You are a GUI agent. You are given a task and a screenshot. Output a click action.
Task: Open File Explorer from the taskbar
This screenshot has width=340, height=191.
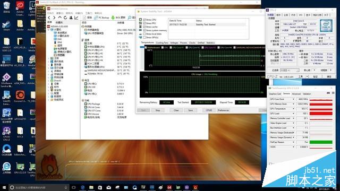pos(91,187)
